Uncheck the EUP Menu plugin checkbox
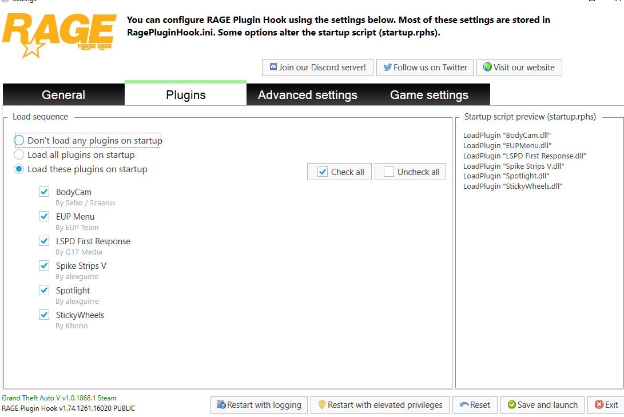 (x=44, y=216)
